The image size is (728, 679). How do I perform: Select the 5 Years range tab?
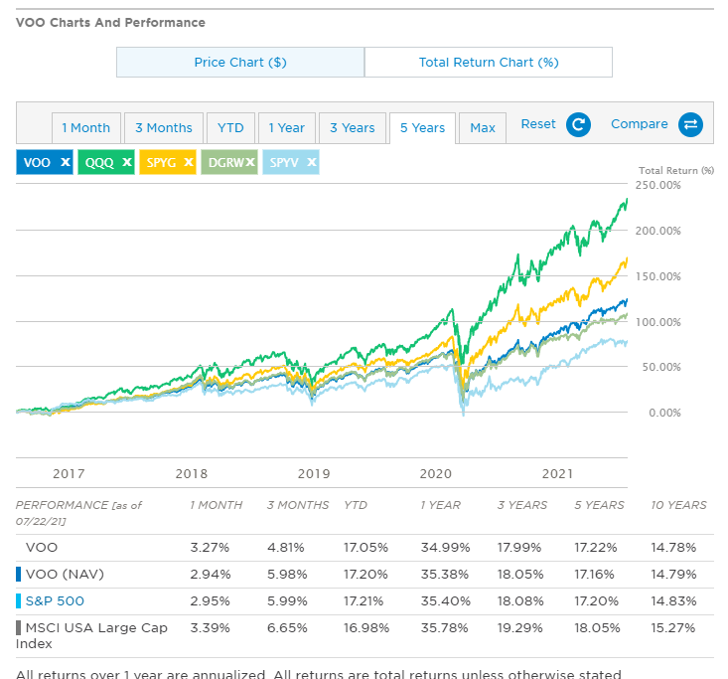422,128
